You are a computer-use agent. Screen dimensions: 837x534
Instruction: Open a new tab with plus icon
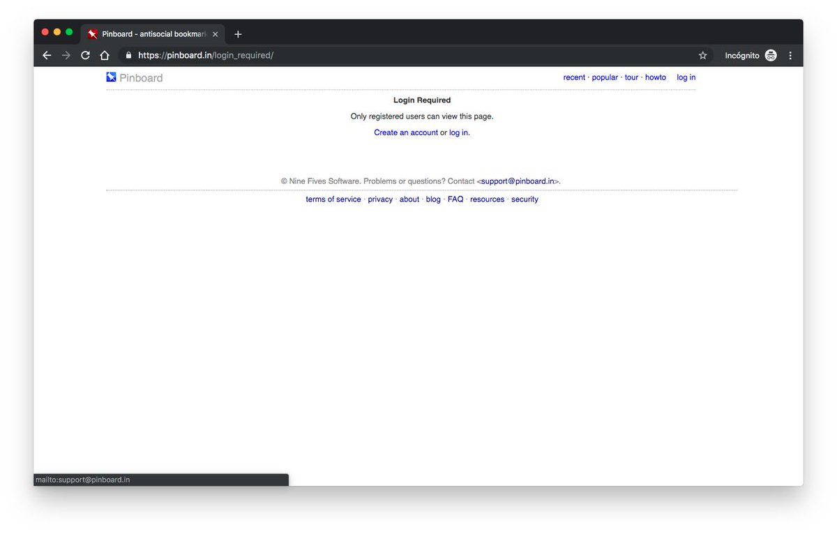238,34
